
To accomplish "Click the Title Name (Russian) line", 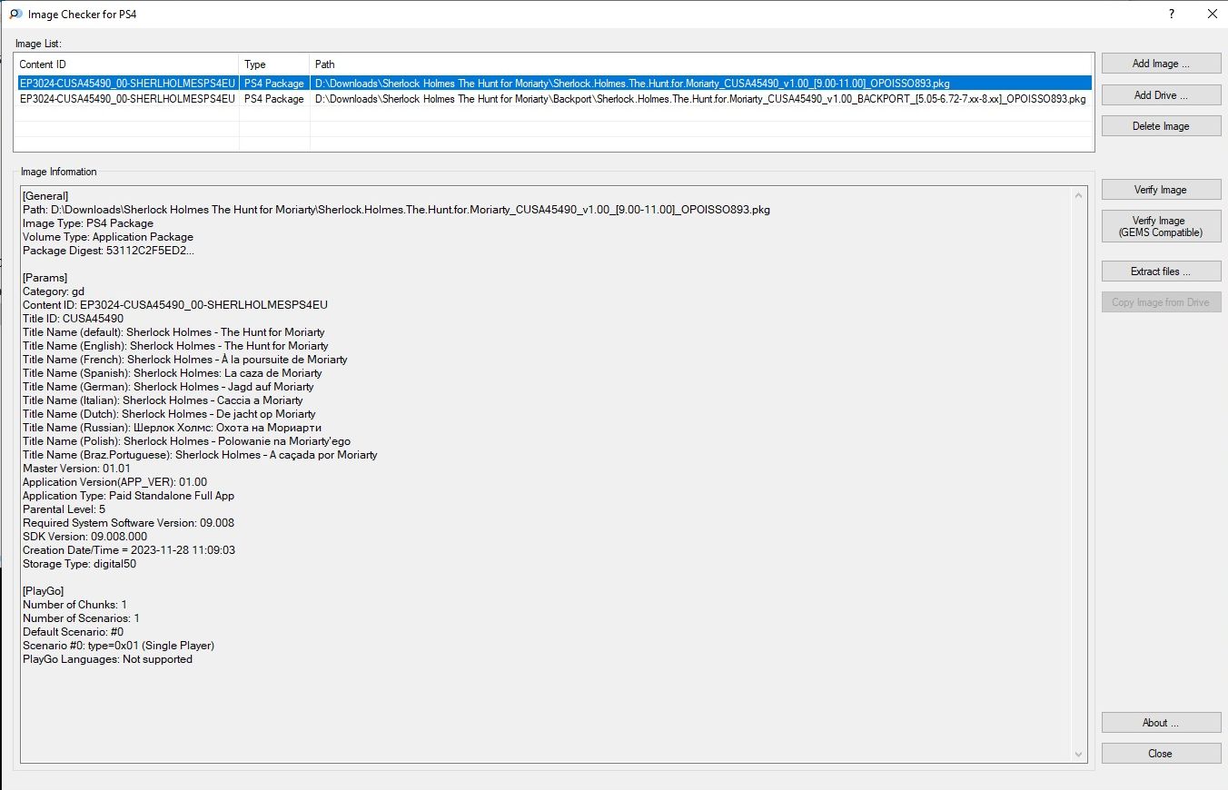I will pyautogui.click(x=173, y=428).
